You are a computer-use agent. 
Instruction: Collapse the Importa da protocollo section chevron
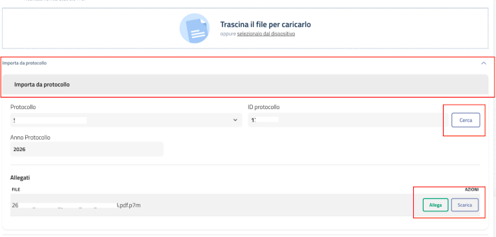point(483,63)
